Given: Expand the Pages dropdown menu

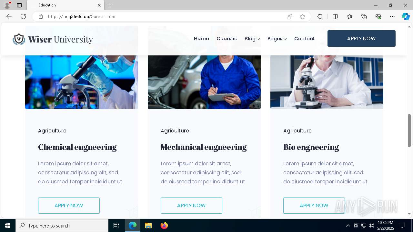Looking at the screenshot, I should (277, 39).
